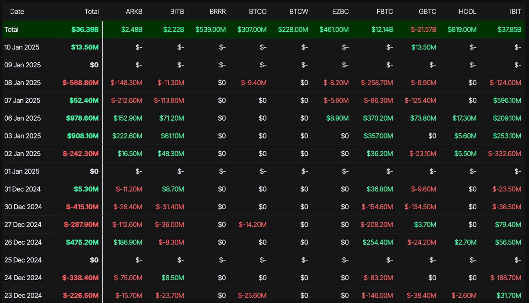Click FBTC value $254.40M
This screenshot has width=529, height=303.
point(378,242)
